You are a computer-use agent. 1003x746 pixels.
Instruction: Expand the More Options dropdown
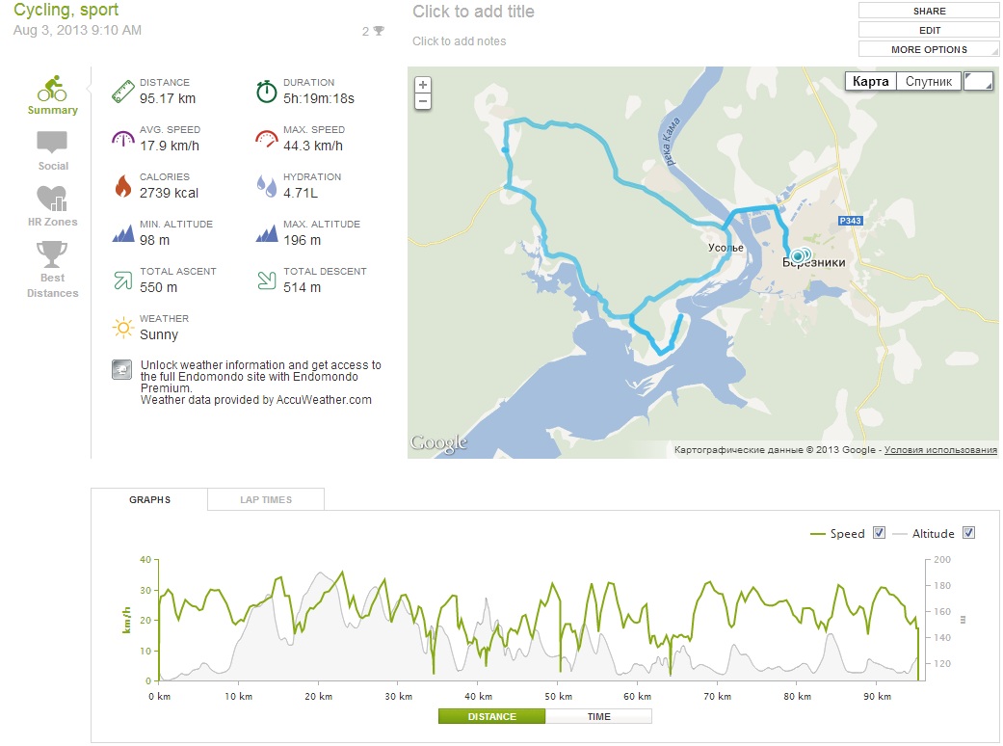929,49
